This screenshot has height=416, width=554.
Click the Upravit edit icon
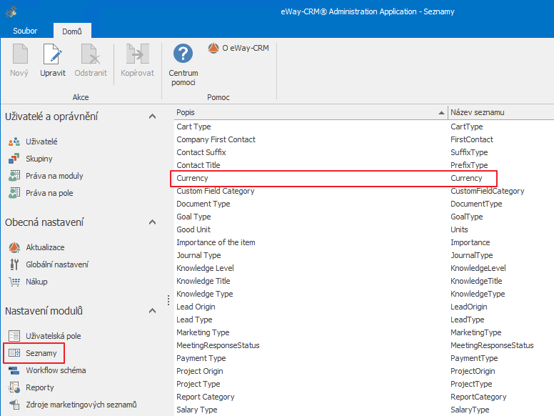point(53,54)
